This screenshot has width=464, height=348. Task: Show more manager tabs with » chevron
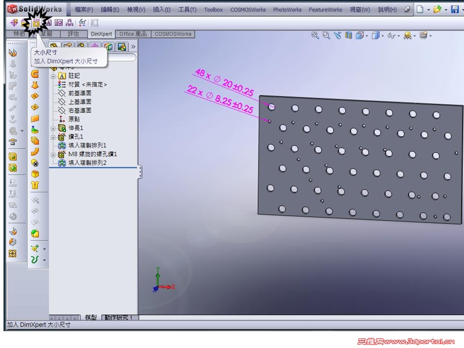[x=133, y=46]
